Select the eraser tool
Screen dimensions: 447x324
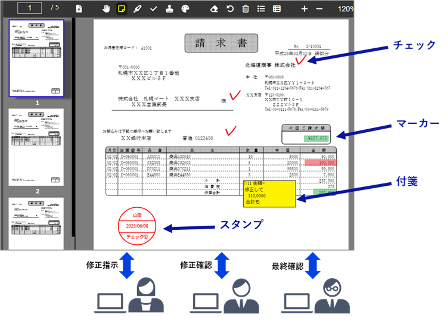coord(214,9)
